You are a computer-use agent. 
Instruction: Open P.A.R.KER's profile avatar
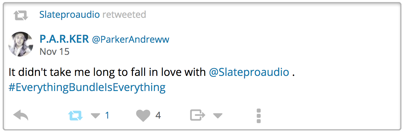(x=21, y=44)
